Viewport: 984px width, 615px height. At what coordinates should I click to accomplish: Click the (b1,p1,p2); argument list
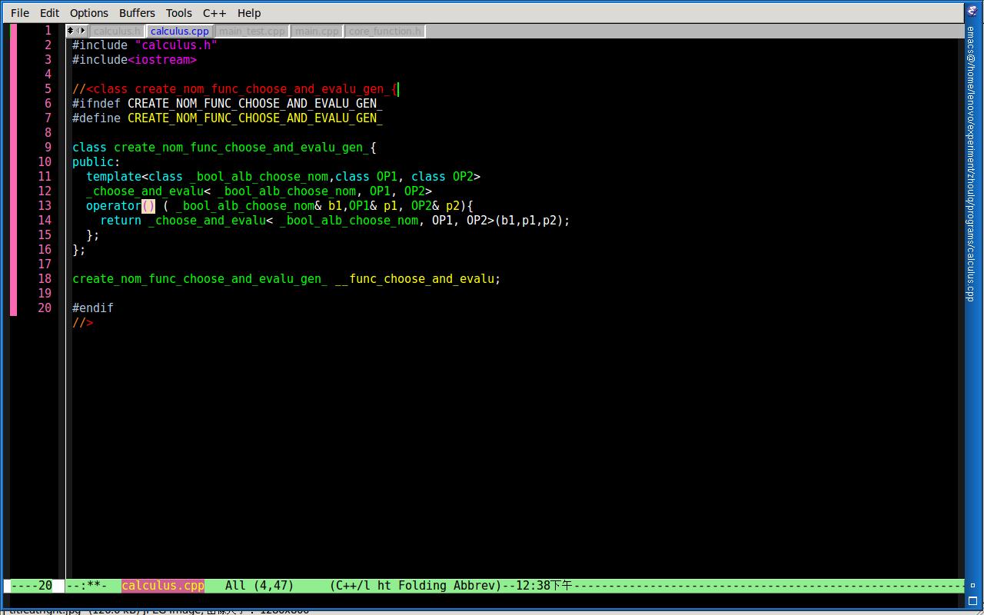point(533,220)
